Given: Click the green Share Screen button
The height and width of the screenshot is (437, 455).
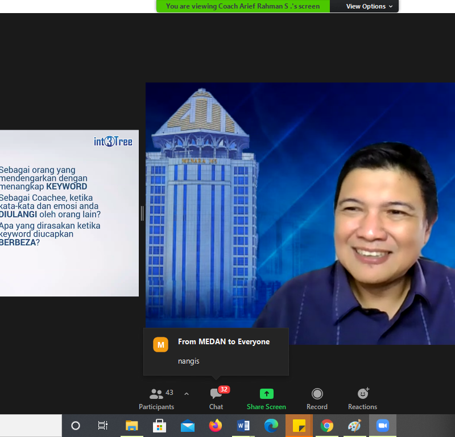Looking at the screenshot, I should coord(266,398).
